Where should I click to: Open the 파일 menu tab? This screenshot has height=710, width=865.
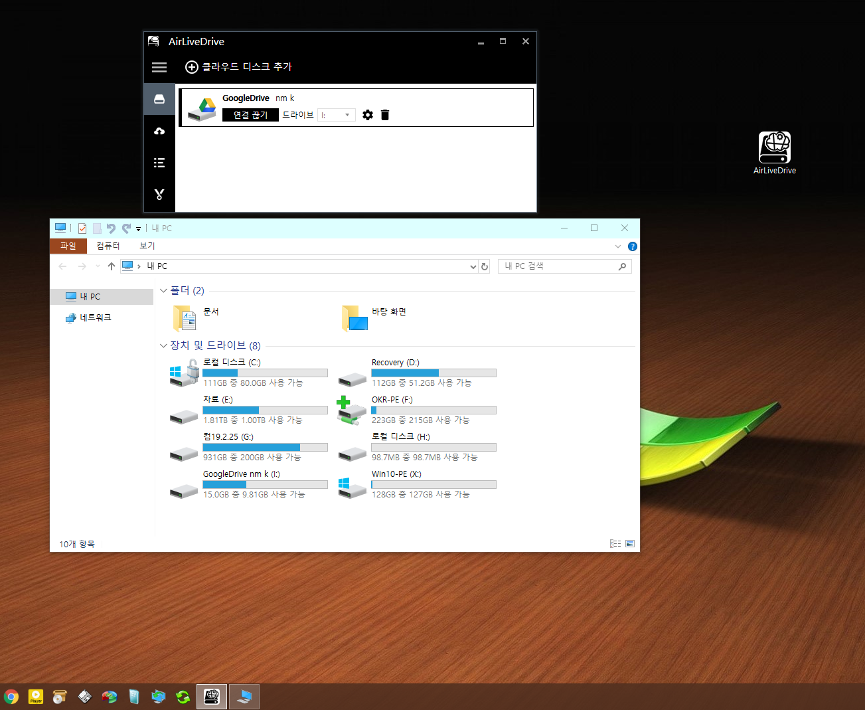(68, 246)
